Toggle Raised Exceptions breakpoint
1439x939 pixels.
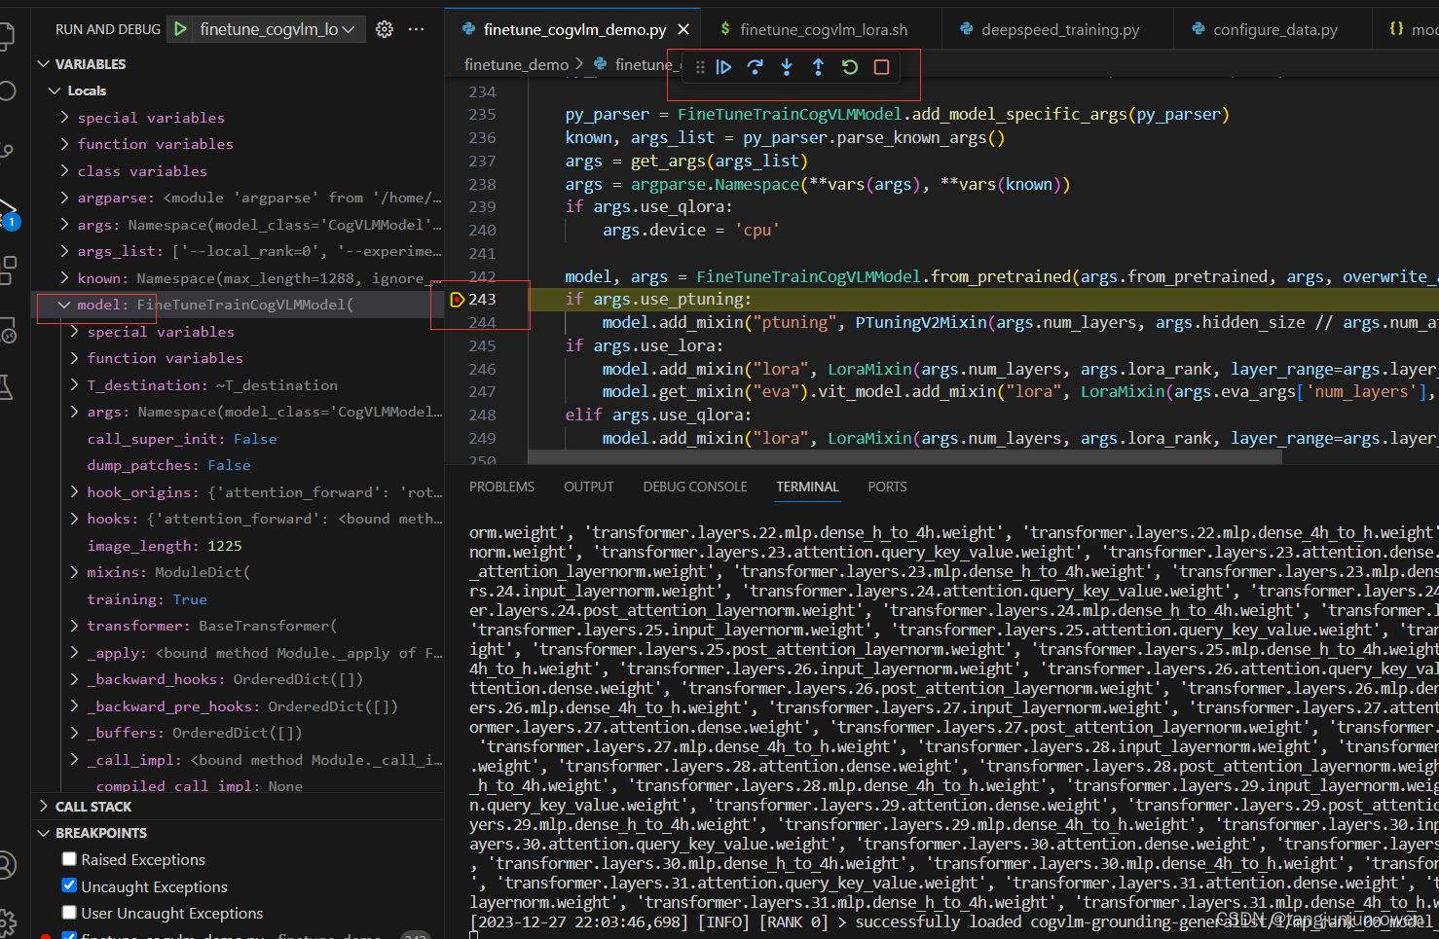[69, 859]
